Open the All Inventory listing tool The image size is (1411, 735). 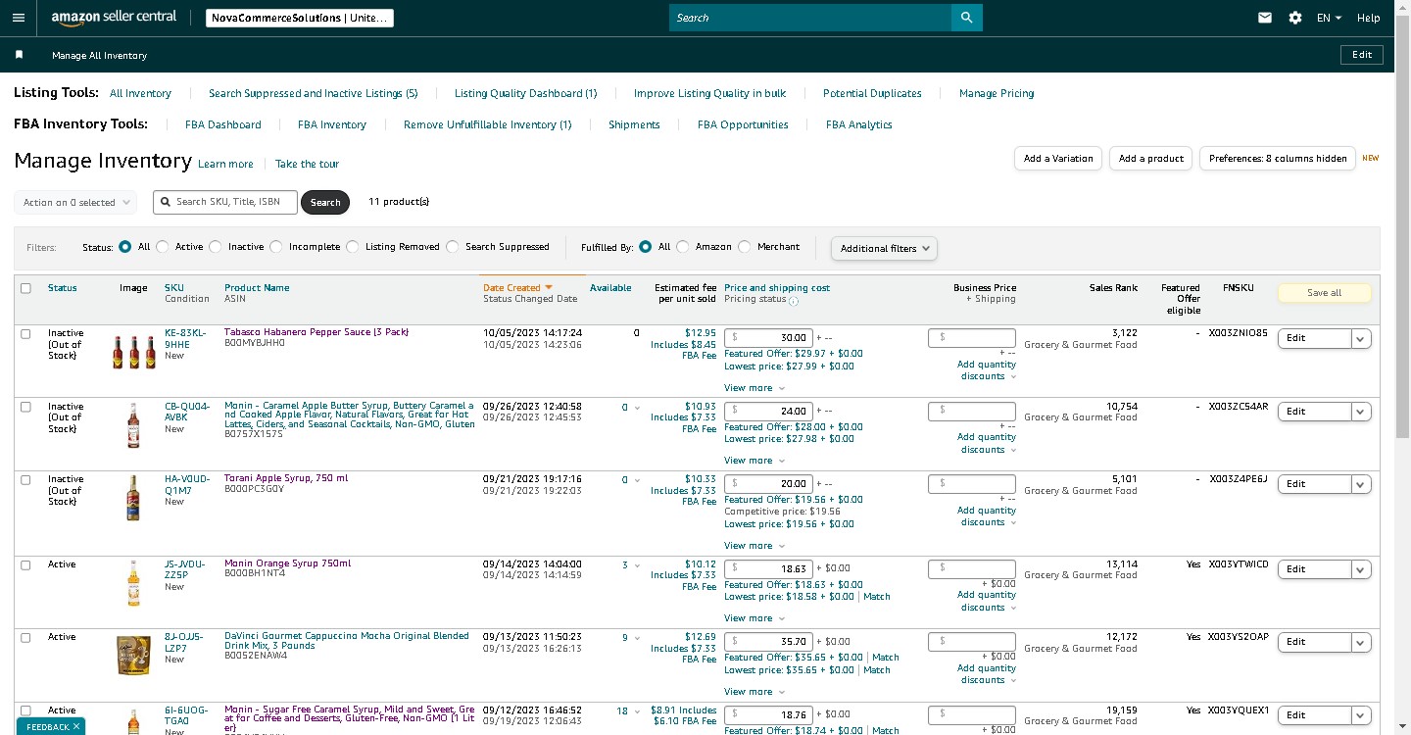coord(140,93)
